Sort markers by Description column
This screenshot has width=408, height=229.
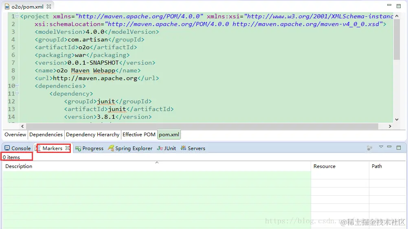pos(157,166)
